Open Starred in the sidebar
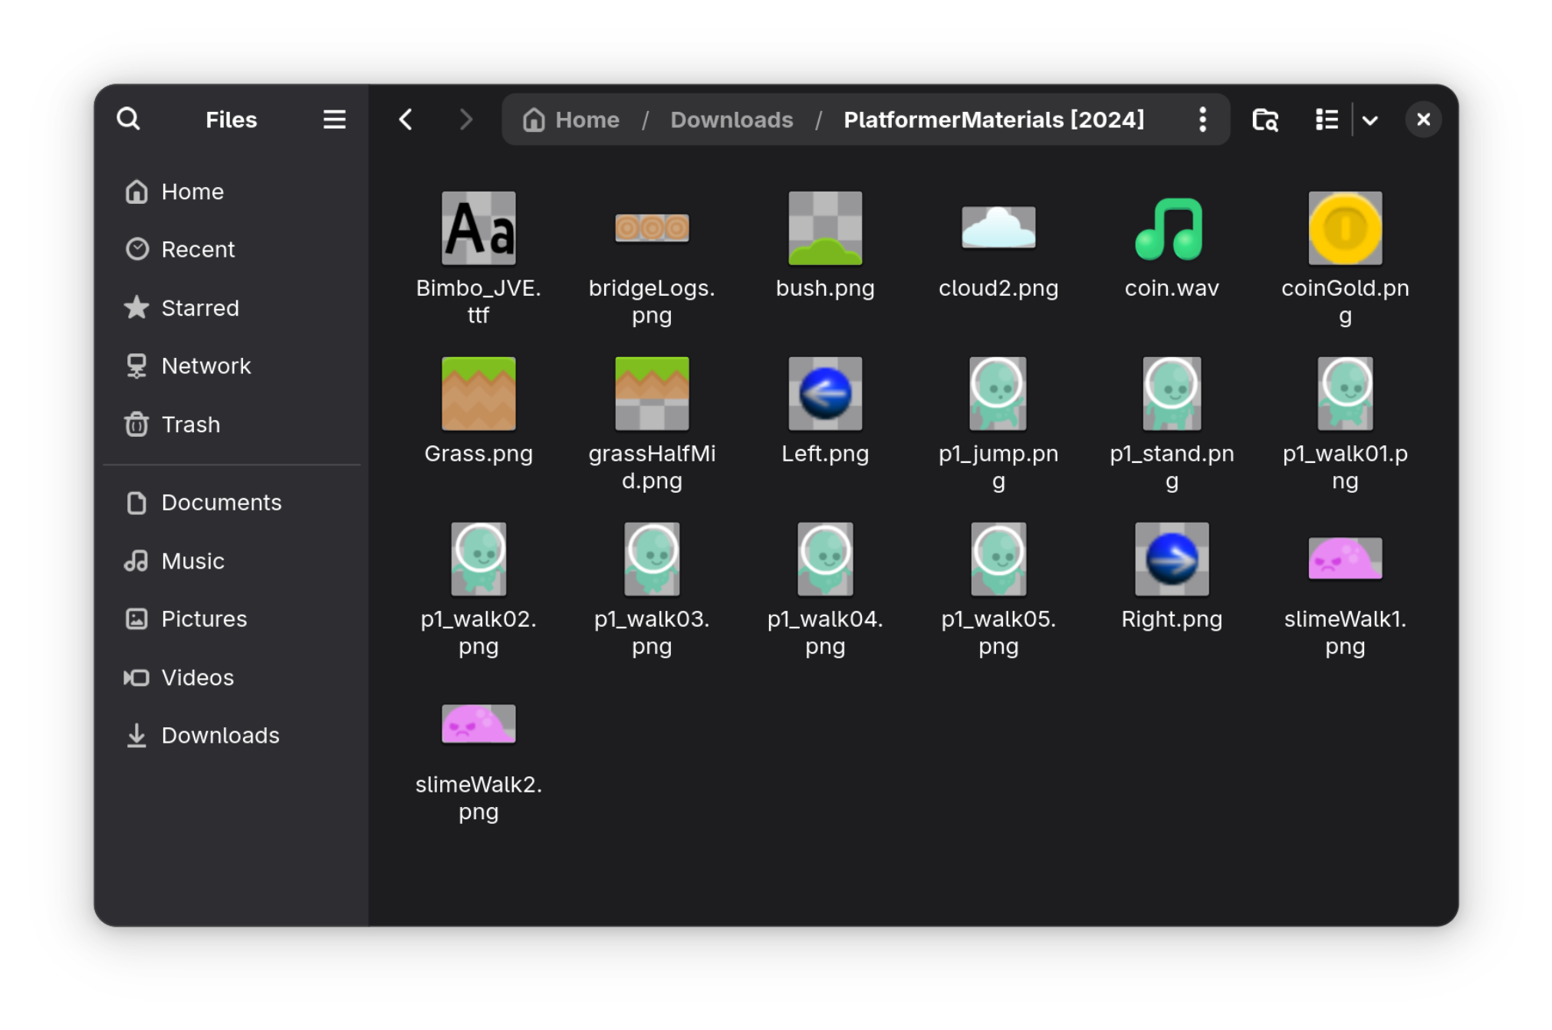This screenshot has width=1552, height=1030. (x=199, y=308)
